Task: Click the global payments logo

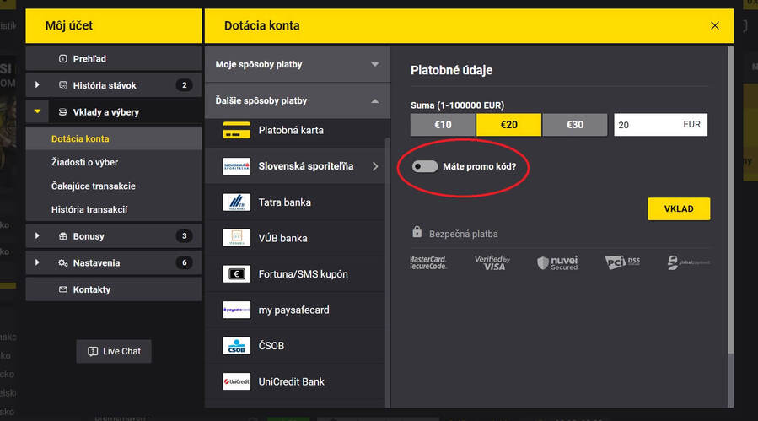Action: point(688,262)
